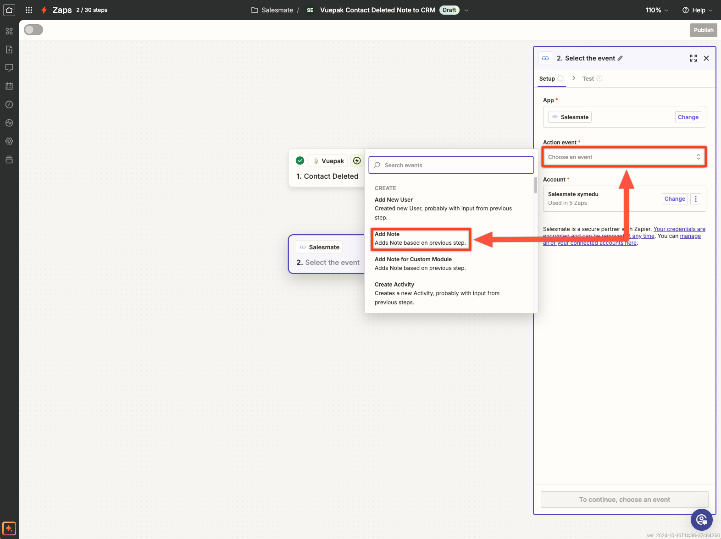
Task: Toggle the Zap on/off switch
Action: tap(33, 30)
